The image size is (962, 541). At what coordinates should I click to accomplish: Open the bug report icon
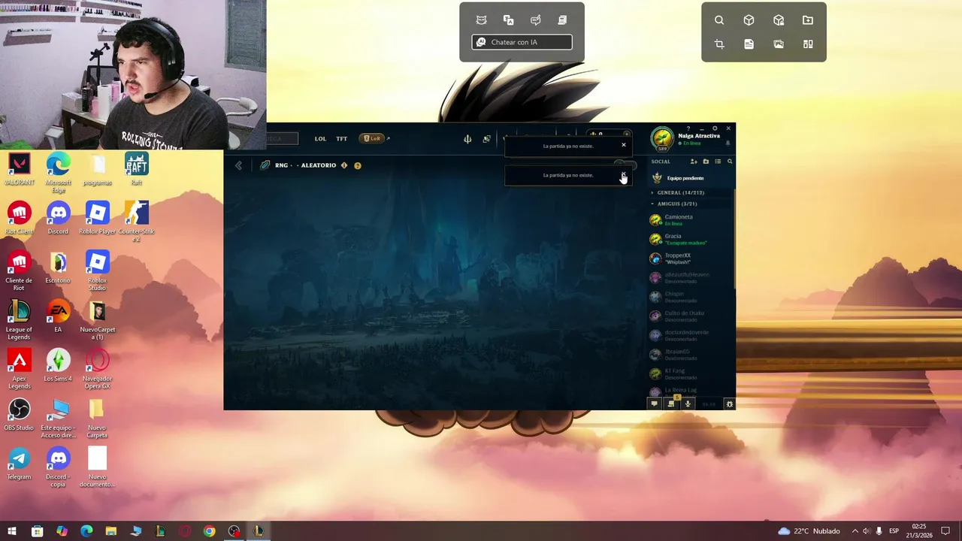[729, 404]
